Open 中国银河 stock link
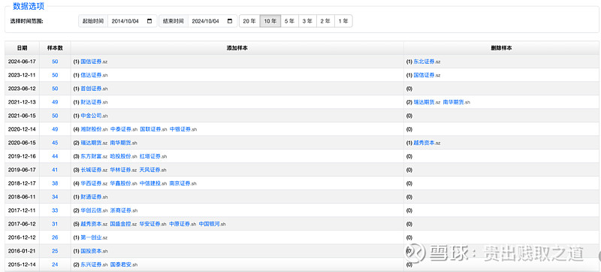The image size is (601, 272). click(210, 224)
